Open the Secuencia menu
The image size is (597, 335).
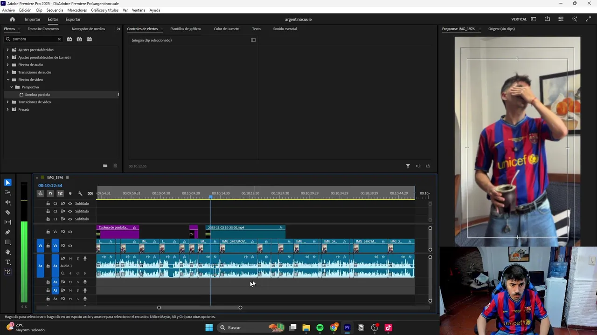click(55, 10)
